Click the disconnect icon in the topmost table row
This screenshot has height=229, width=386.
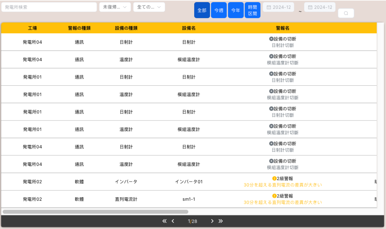pyautogui.click(x=271, y=39)
